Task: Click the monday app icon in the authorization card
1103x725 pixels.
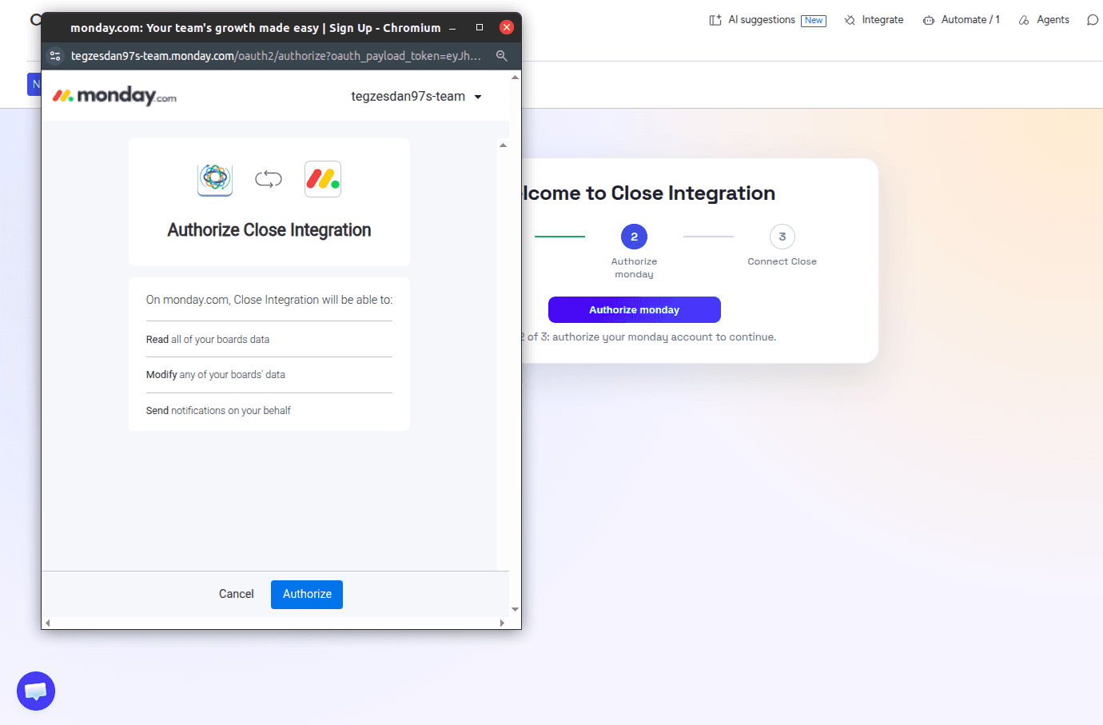Action: (323, 179)
